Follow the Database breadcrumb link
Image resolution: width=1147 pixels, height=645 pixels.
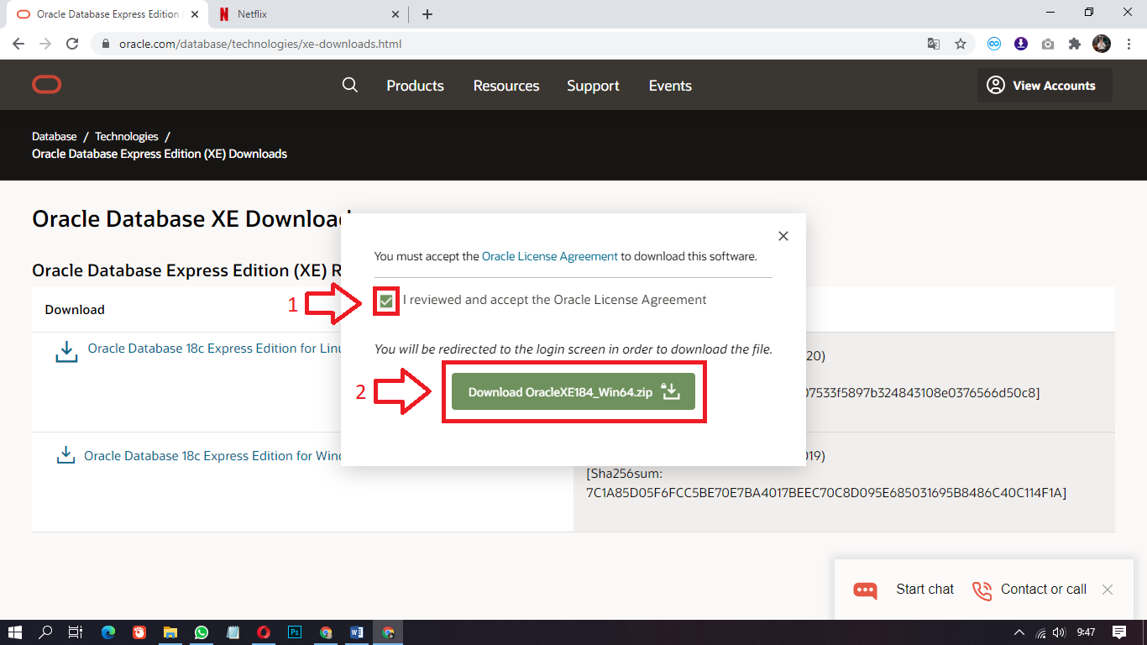pyautogui.click(x=54, y=136)
